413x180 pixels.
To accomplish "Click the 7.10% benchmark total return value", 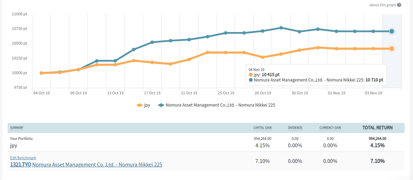I will click(x=377, y=161).
